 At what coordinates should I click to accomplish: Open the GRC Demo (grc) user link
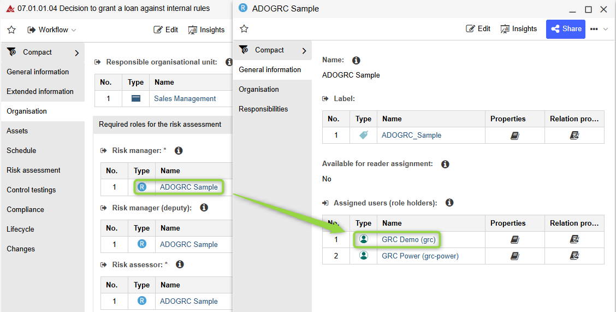coord(408,239)
